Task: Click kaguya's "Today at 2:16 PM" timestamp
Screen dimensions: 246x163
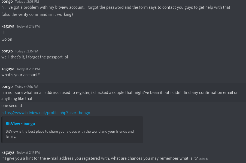Action: pyautogui.click(x=28, y=69)
